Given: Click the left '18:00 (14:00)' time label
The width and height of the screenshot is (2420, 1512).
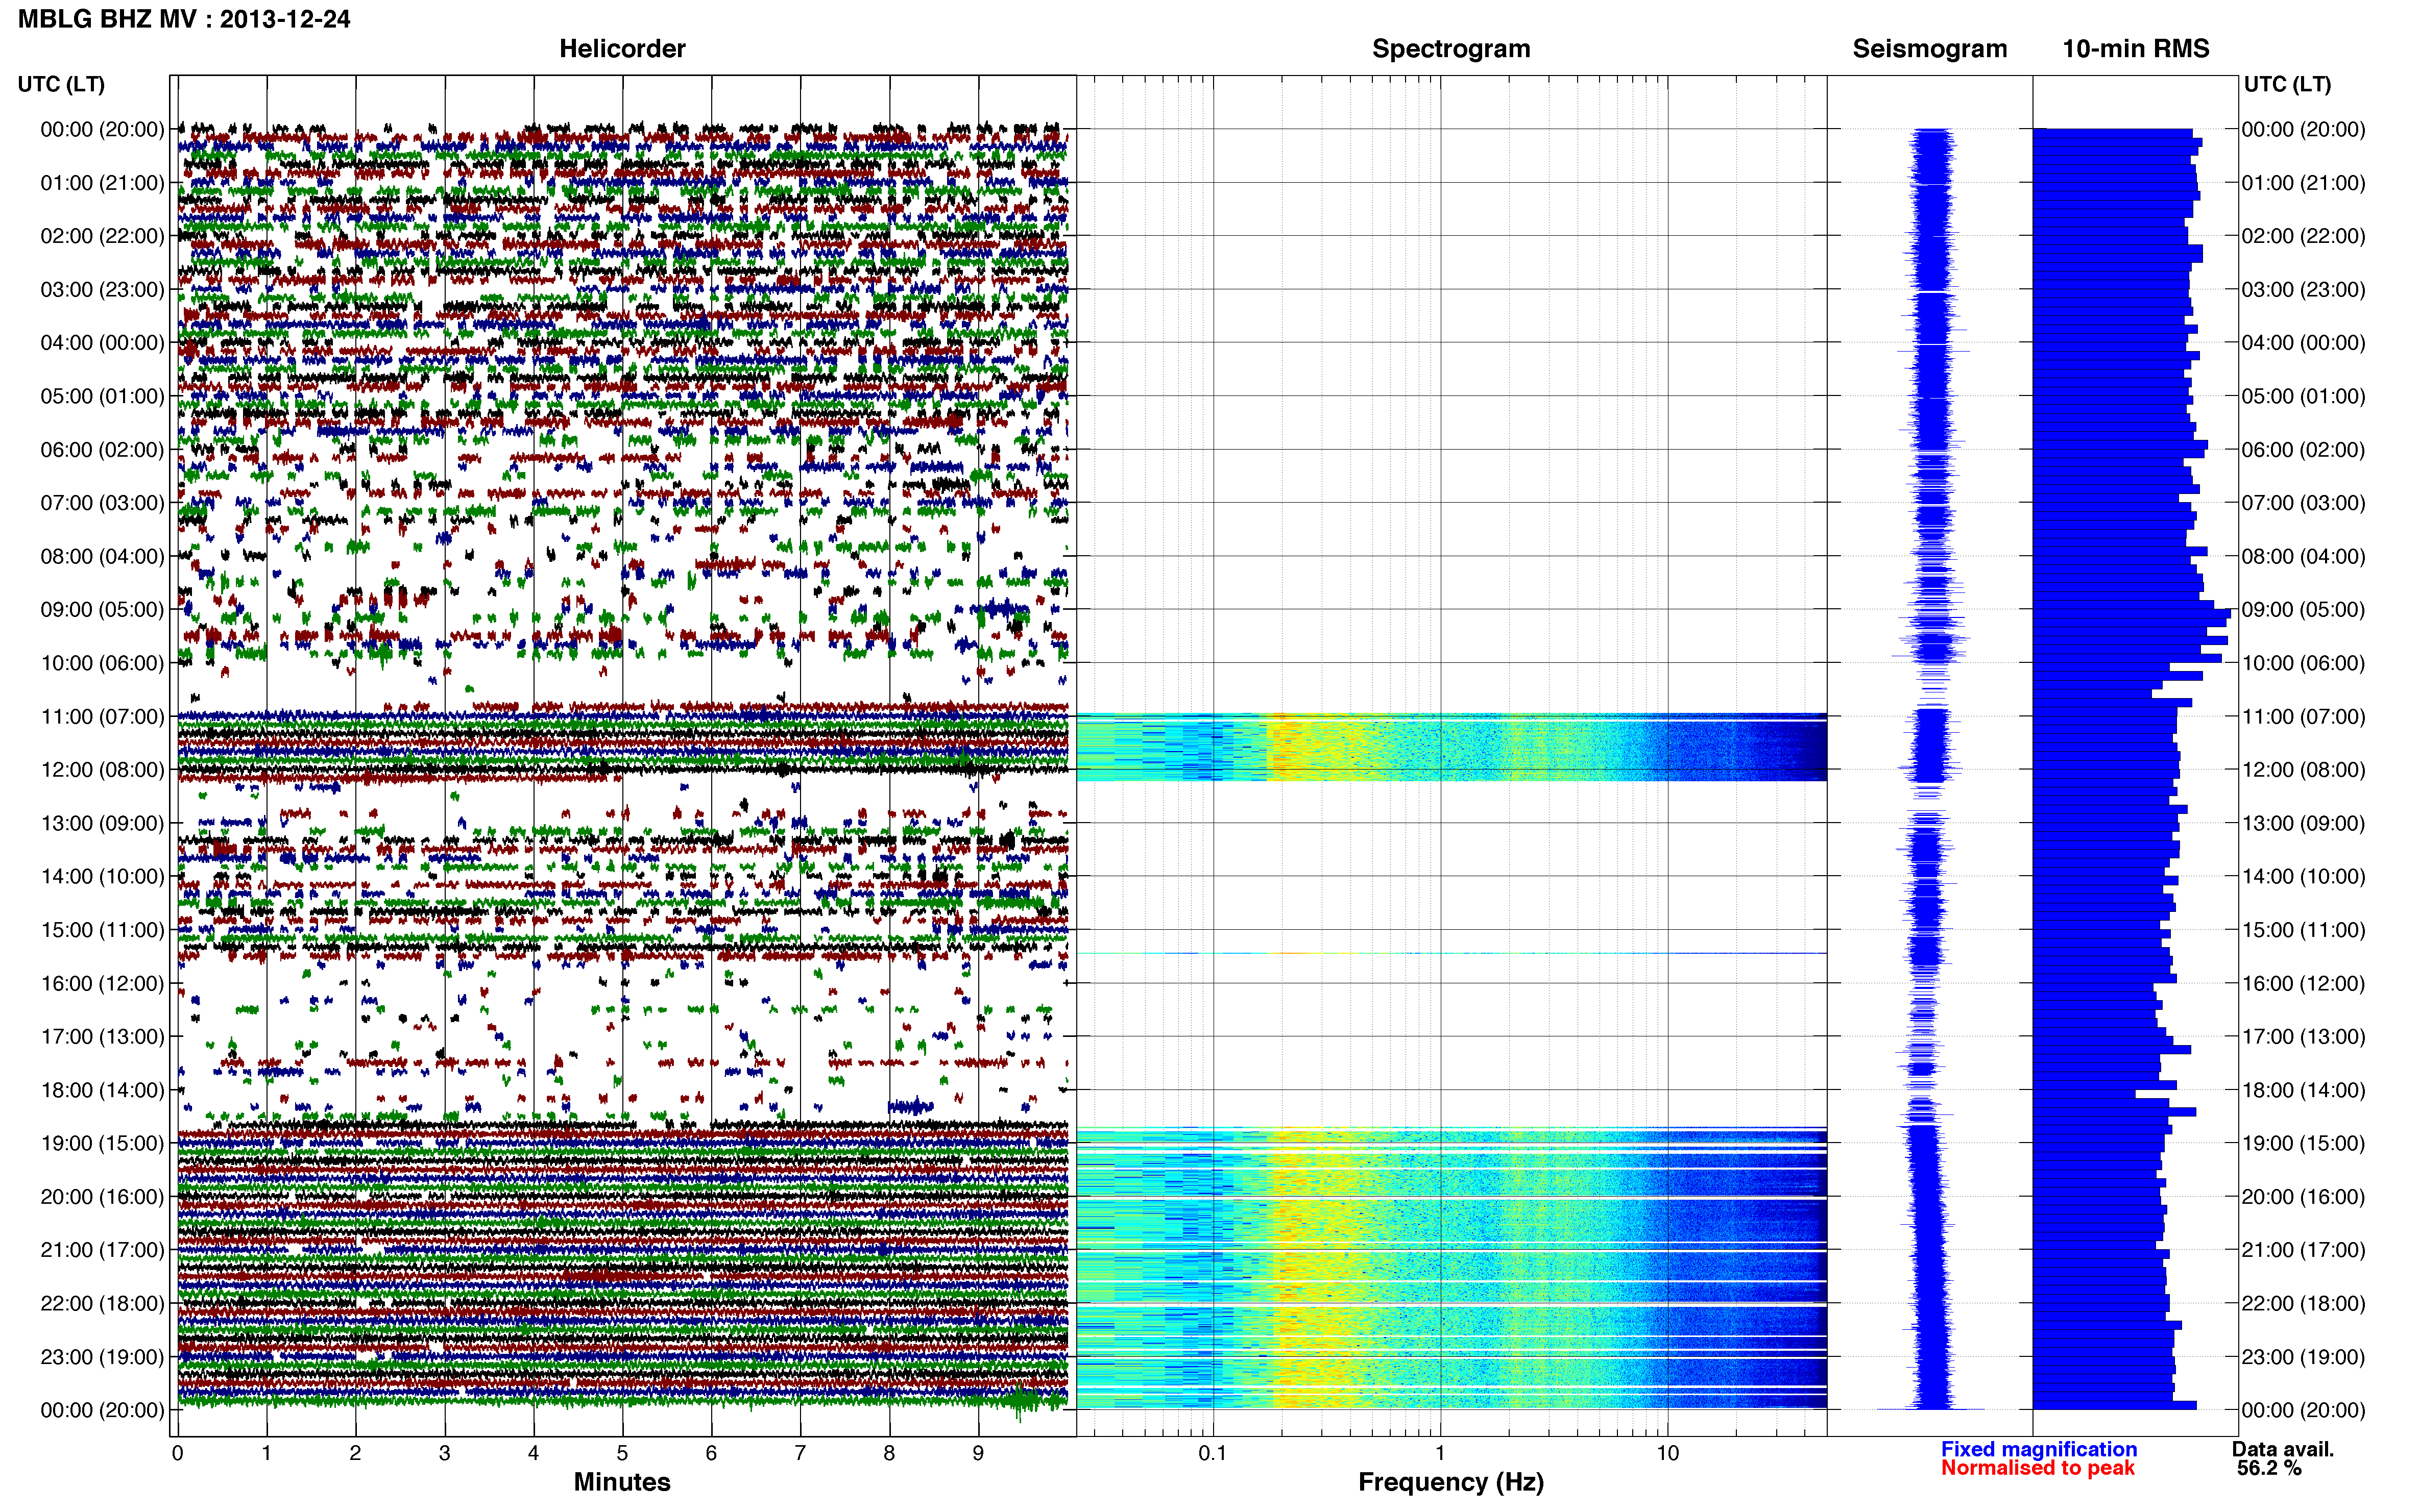Looking at the screenshot, I should tap(102, 1090).
